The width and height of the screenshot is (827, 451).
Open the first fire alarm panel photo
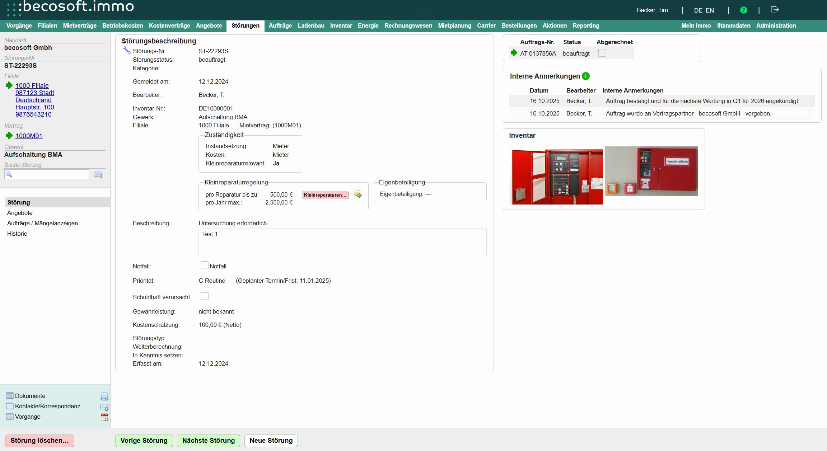556,177
